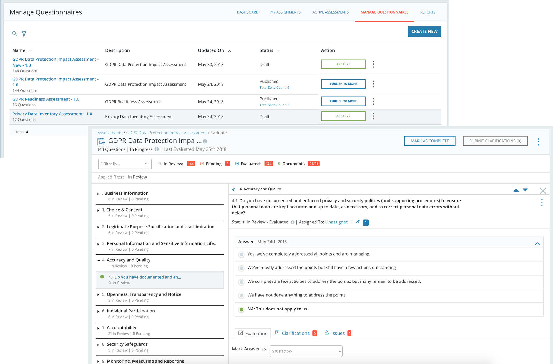The width and height of the screenshot is (553, 364).
Task: Click the search magnifier icon in Manage Questionnaires
Action: (15, 34)
